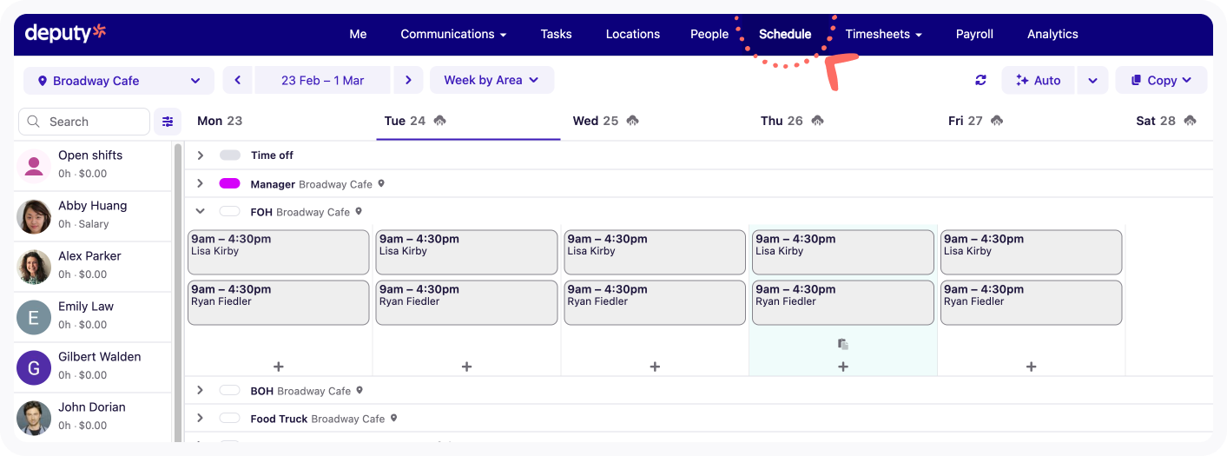This screenshot has width=1227, height=456.
Task: Collapse the FOH area row
Action: [201, 212]
